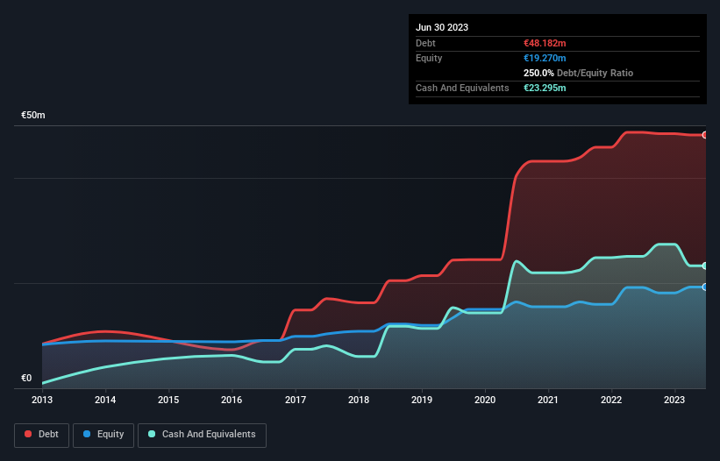
Task: Toggle the Equity legend button
Action: pyautogui.click(x=103, y=435)
